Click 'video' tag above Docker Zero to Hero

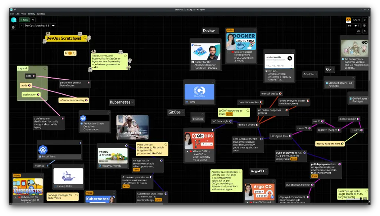pyautogui.click(x=230, y=30)
